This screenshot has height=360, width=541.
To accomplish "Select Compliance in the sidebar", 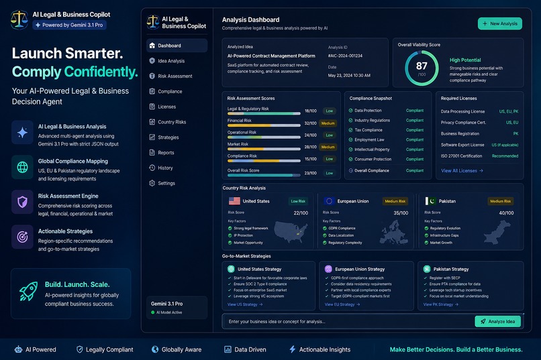I will (170, 91).
